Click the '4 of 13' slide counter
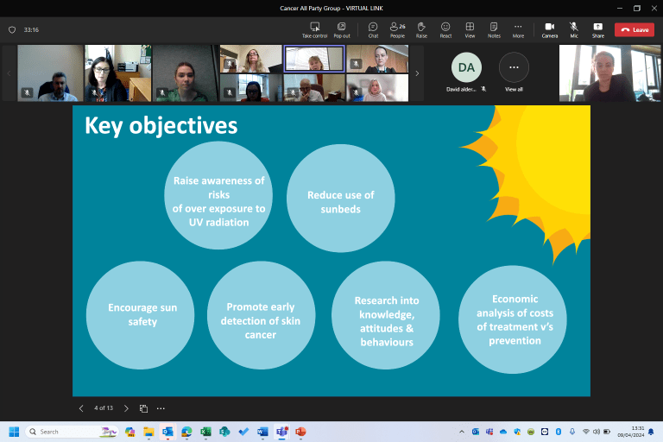 click(x=104, y=408)
